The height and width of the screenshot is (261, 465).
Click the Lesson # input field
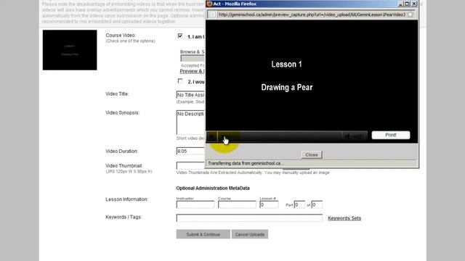point(269,204)
